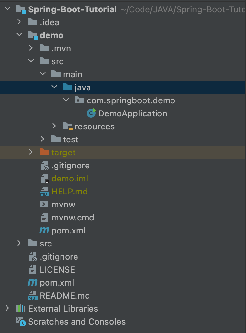Select the resources label
Screen dimensions: 246x333
coord(95,127)
